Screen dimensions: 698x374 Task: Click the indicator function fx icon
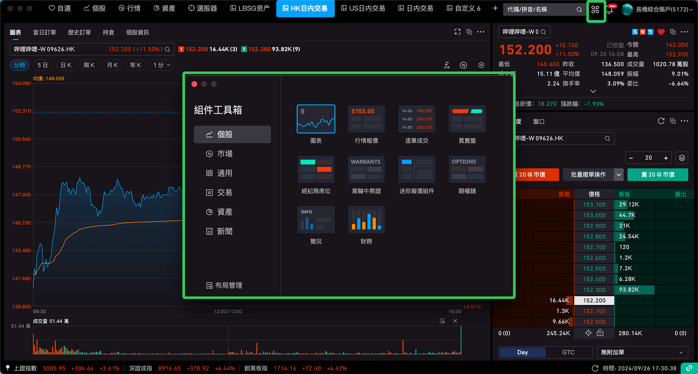(447, 65)
